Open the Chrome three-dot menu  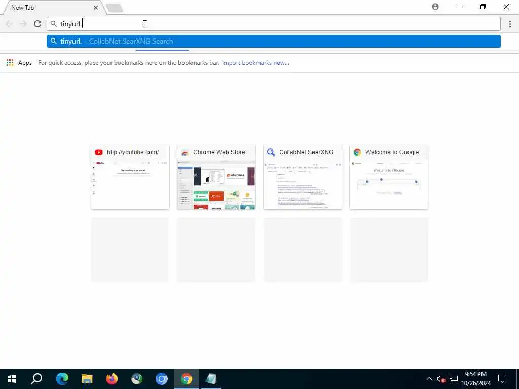[x=510, y=24]
